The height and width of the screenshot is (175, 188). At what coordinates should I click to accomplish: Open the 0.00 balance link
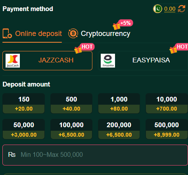170,9
